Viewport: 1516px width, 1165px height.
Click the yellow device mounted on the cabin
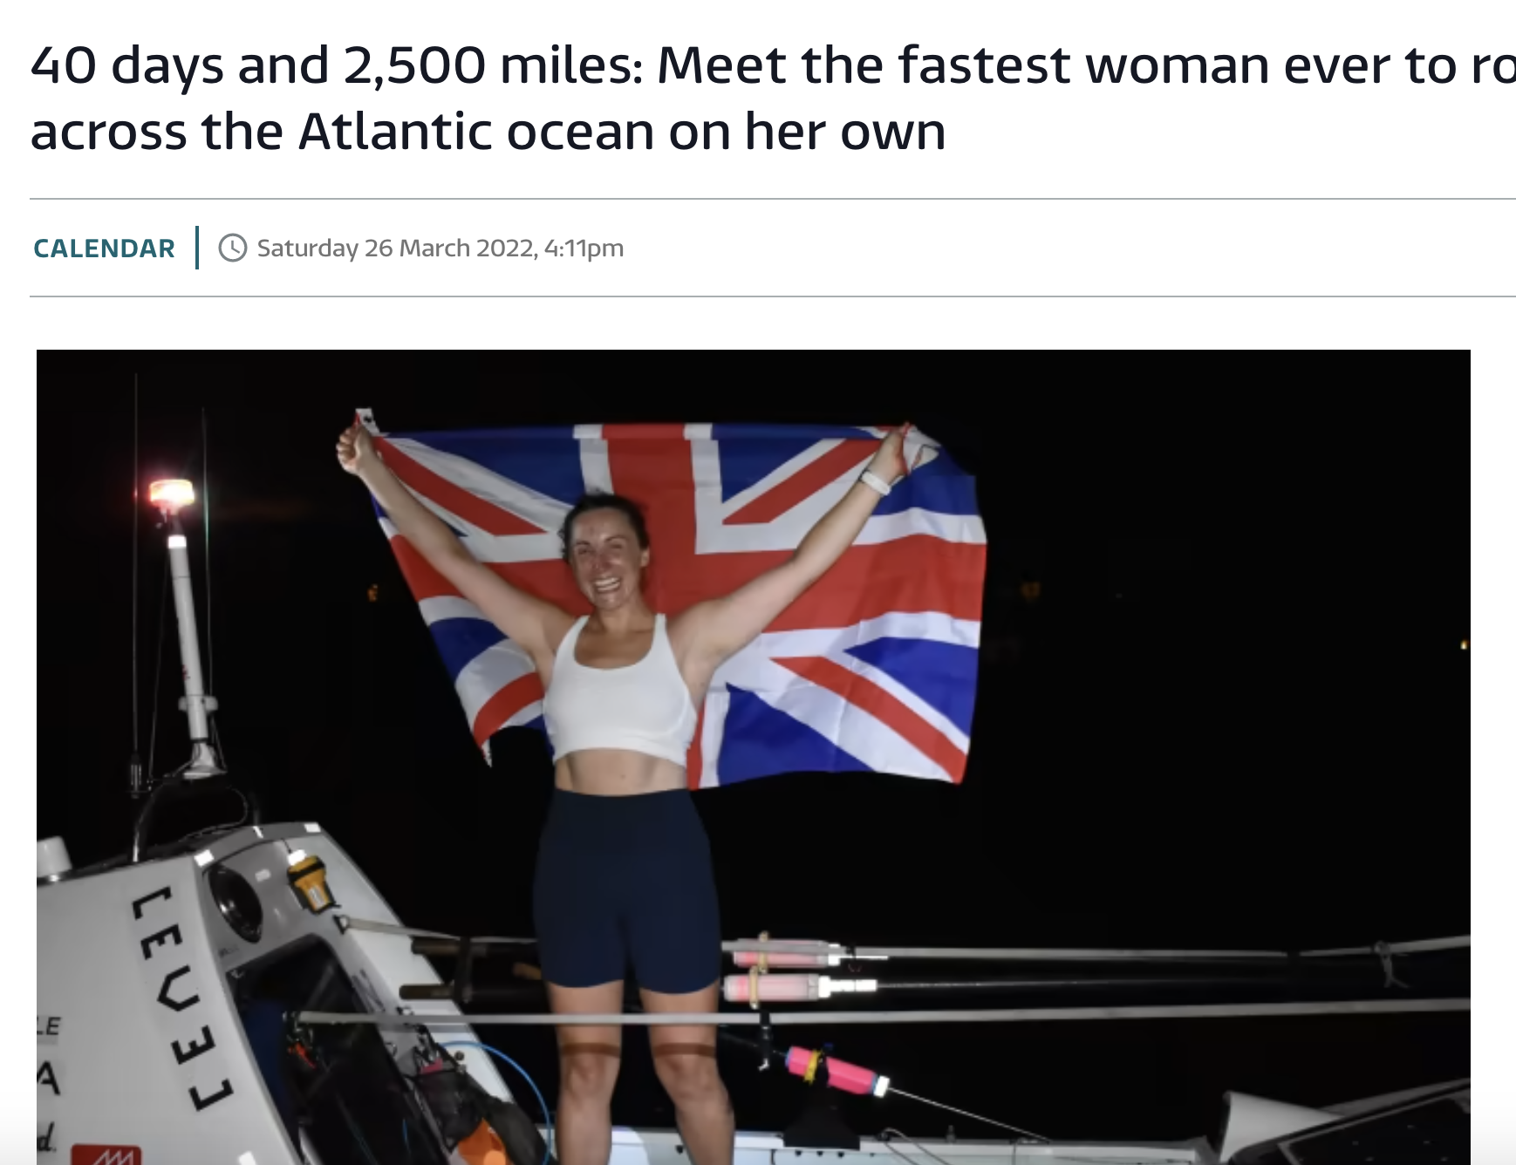(311, 882)
